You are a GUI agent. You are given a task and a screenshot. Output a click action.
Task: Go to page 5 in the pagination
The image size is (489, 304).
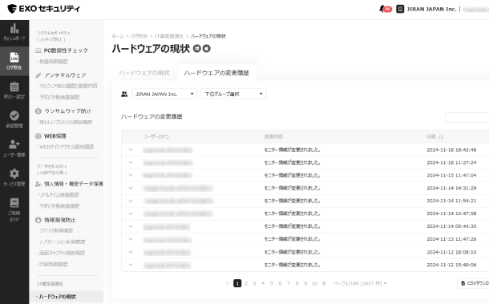point(271,283)
